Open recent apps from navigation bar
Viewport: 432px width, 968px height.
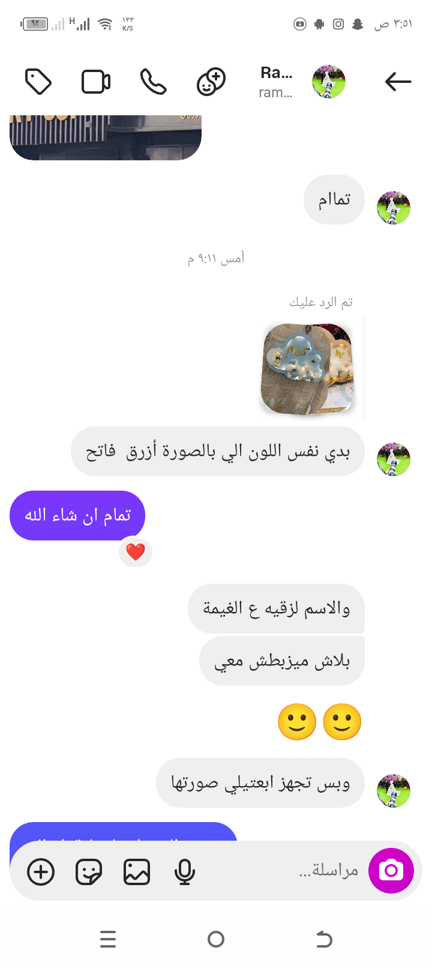tap(108, 939)
